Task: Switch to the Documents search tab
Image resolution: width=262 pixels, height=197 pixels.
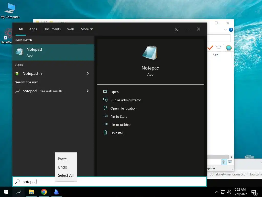Action: click(x=52, y=29)
